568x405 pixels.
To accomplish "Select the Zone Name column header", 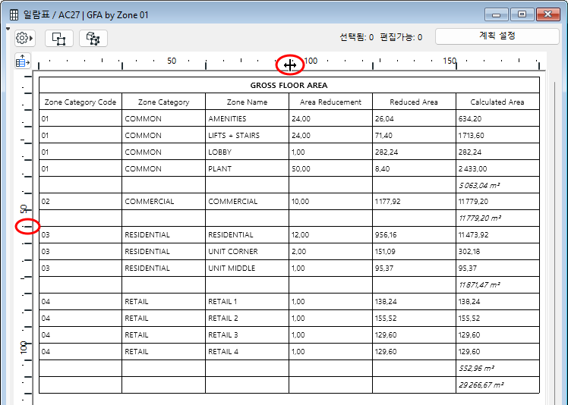I will pos(247,102).
